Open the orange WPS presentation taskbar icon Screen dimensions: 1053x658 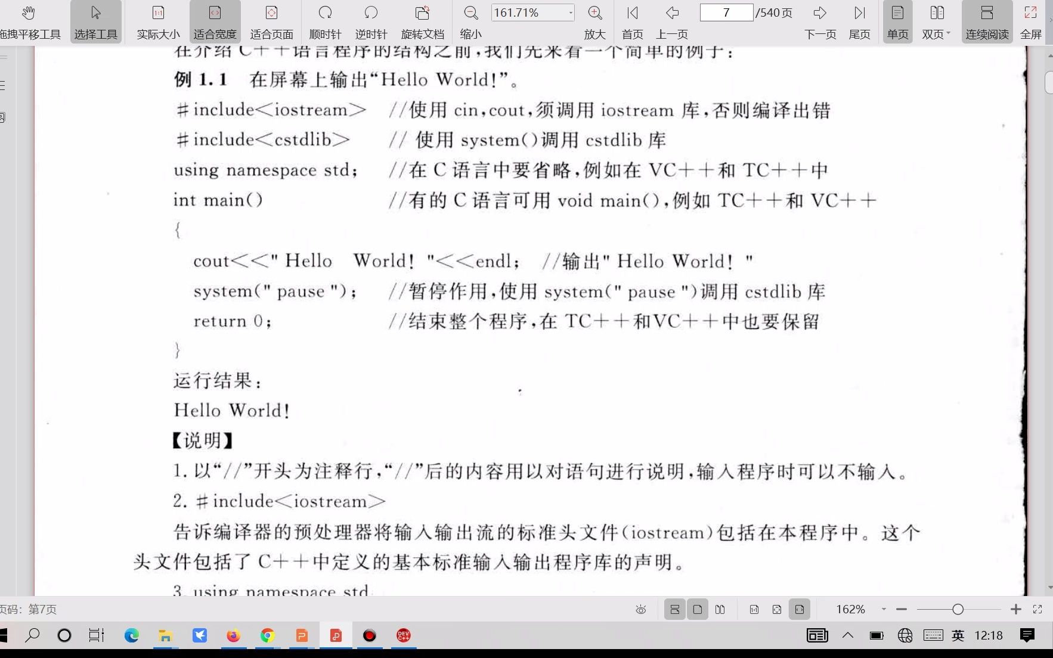point(302,635)
